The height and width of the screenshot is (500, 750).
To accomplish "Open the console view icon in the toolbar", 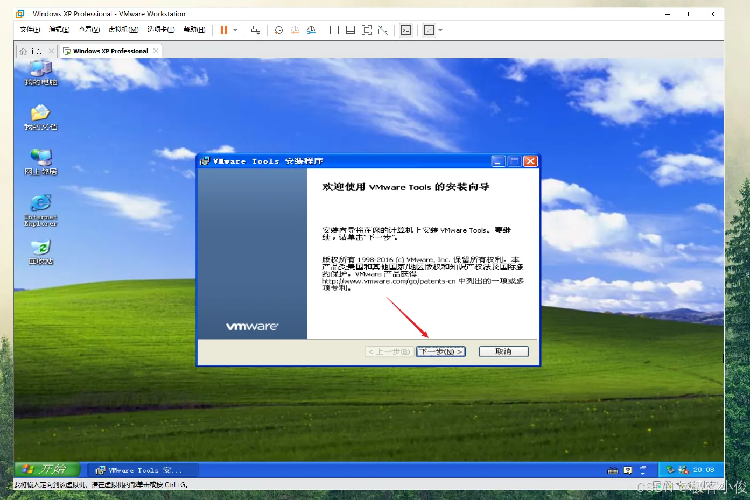I will coord(406,30).
